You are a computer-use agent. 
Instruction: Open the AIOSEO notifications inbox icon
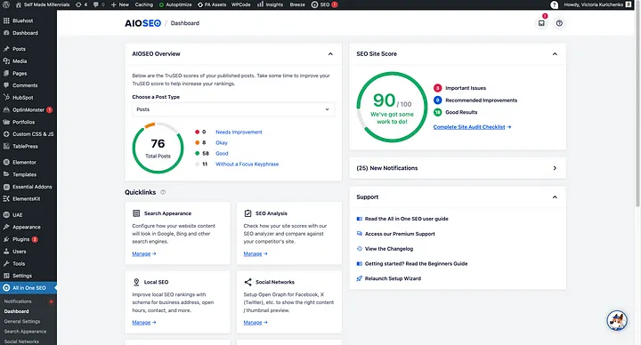[x=541, y=23]
